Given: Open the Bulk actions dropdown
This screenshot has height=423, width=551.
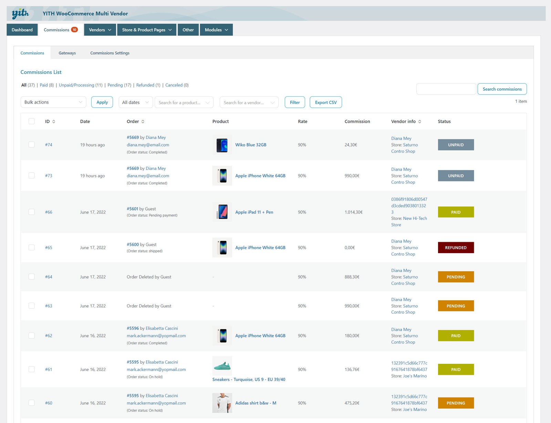Looking at the screenshot, I should coord(53,102).
